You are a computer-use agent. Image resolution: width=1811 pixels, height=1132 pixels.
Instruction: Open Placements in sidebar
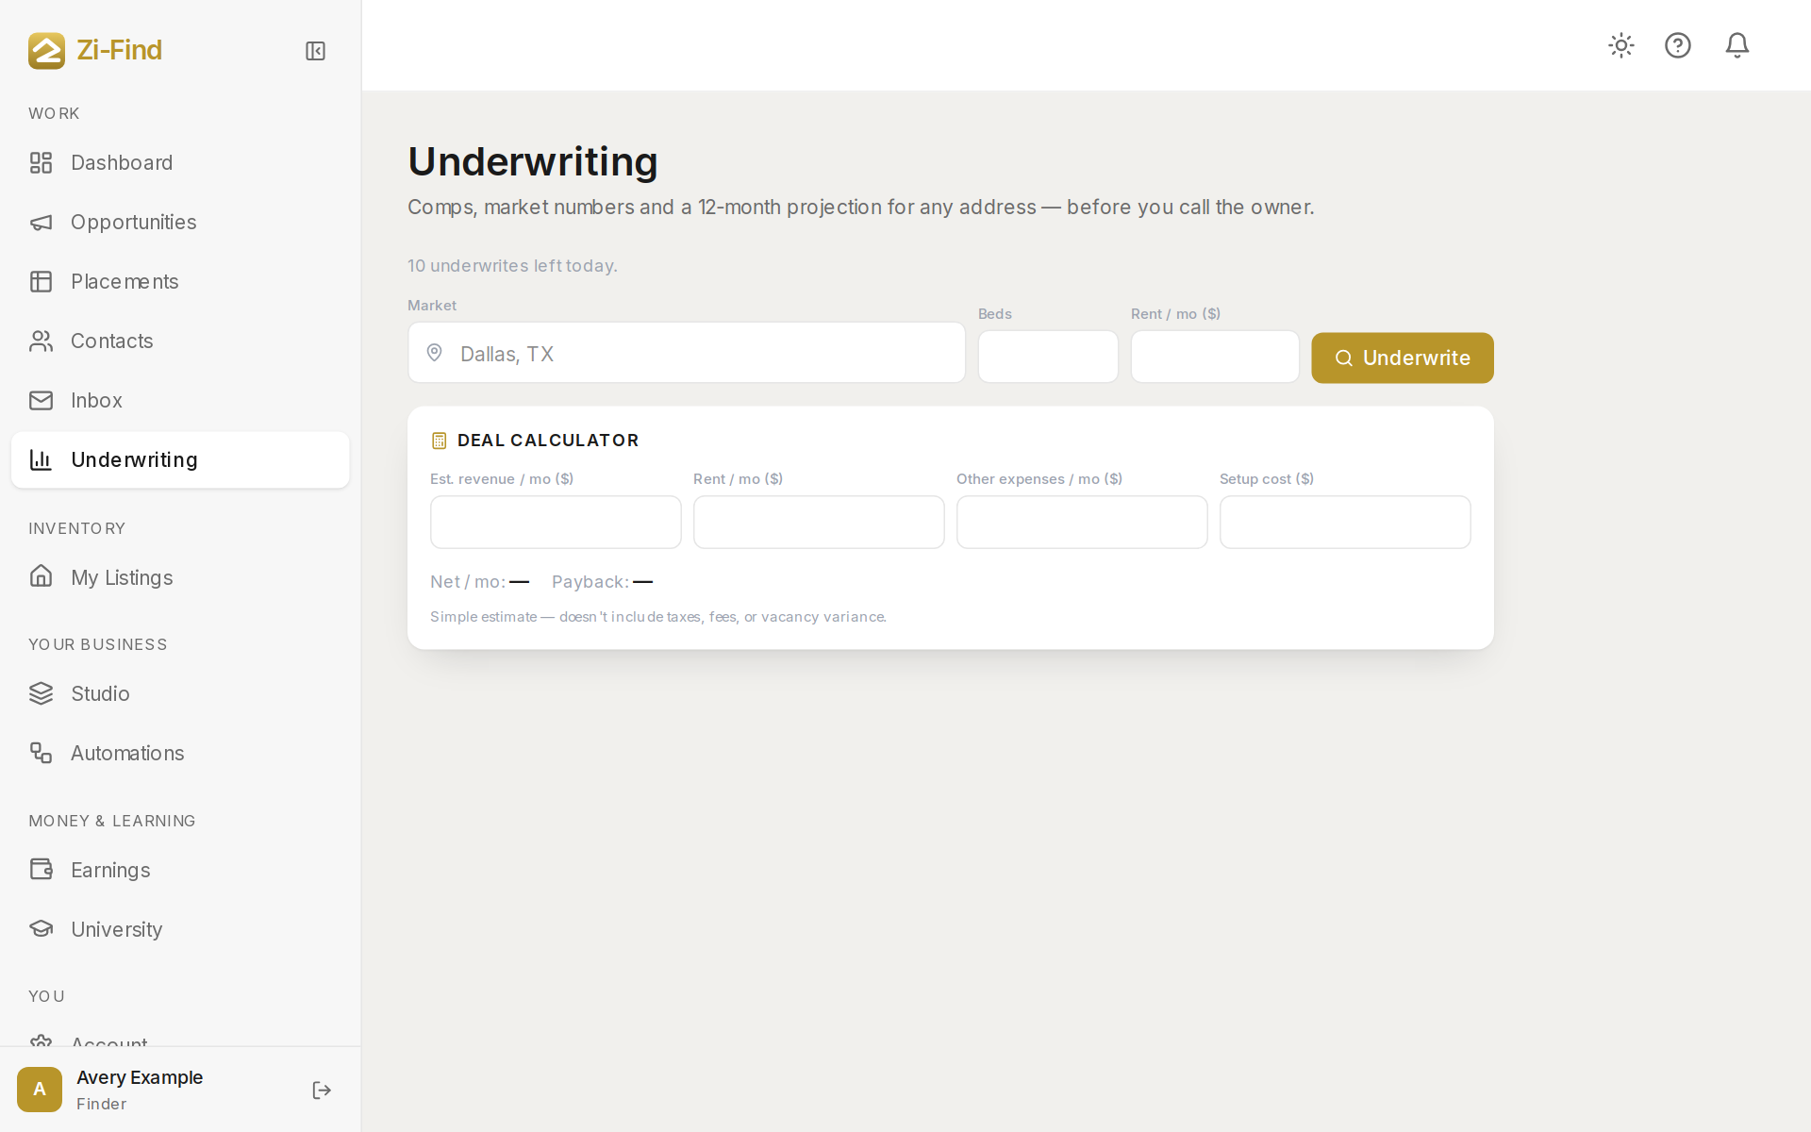pos(180,282)
